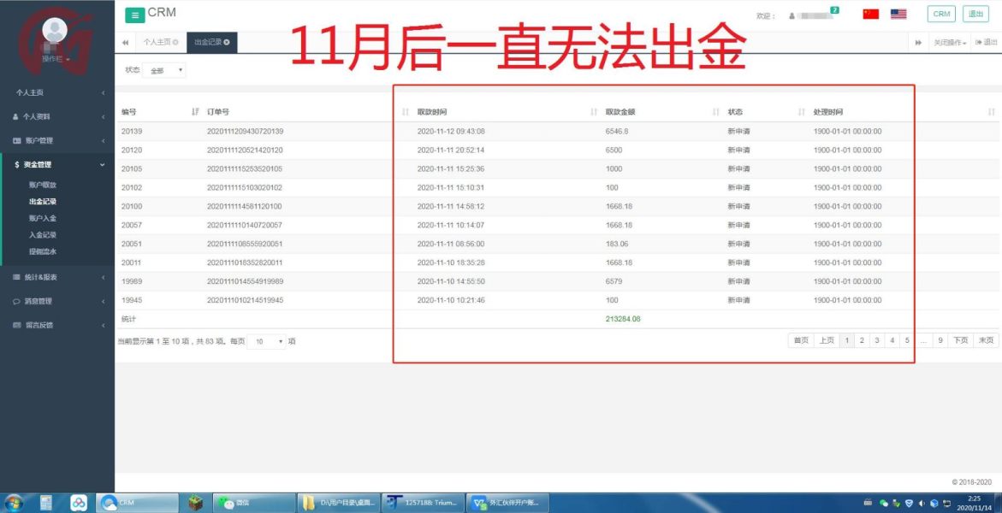
Task: Collapse the 资金管理 sidebar menu
Action: [x=57, y=165]
